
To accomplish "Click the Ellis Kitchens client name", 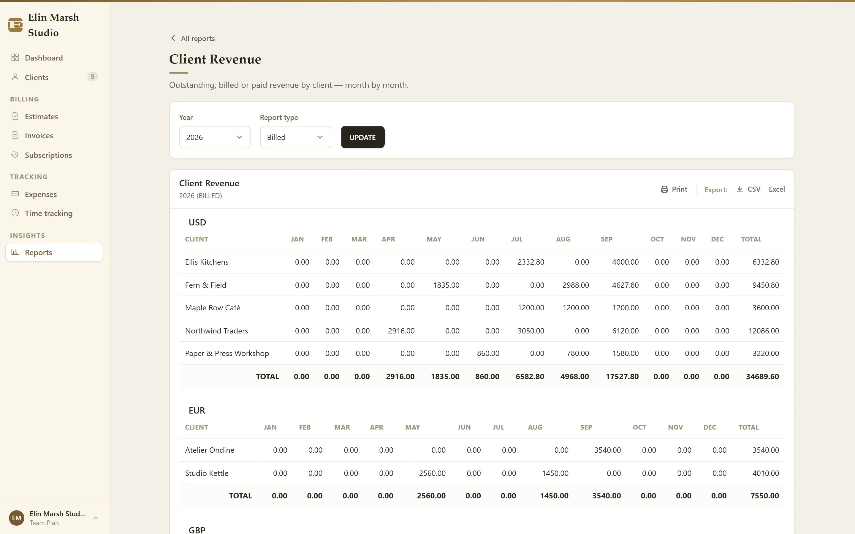I will (x=207, y=262).
